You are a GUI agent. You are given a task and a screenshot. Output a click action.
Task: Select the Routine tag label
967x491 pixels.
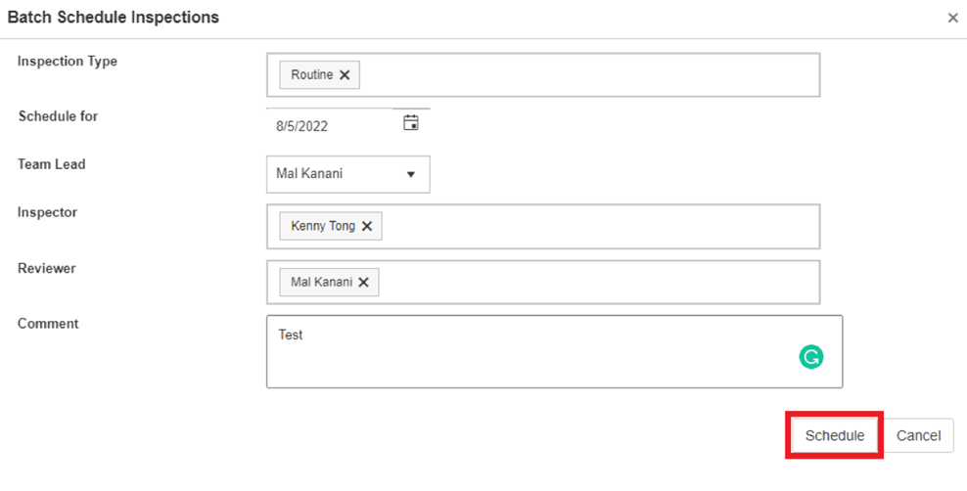[x=312, y=74]
